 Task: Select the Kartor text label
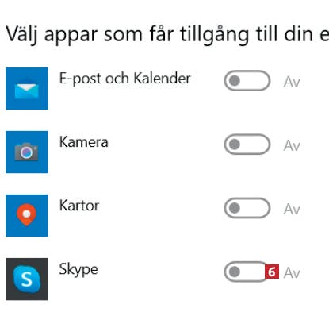pyautogui.click(x=79, y=206)
